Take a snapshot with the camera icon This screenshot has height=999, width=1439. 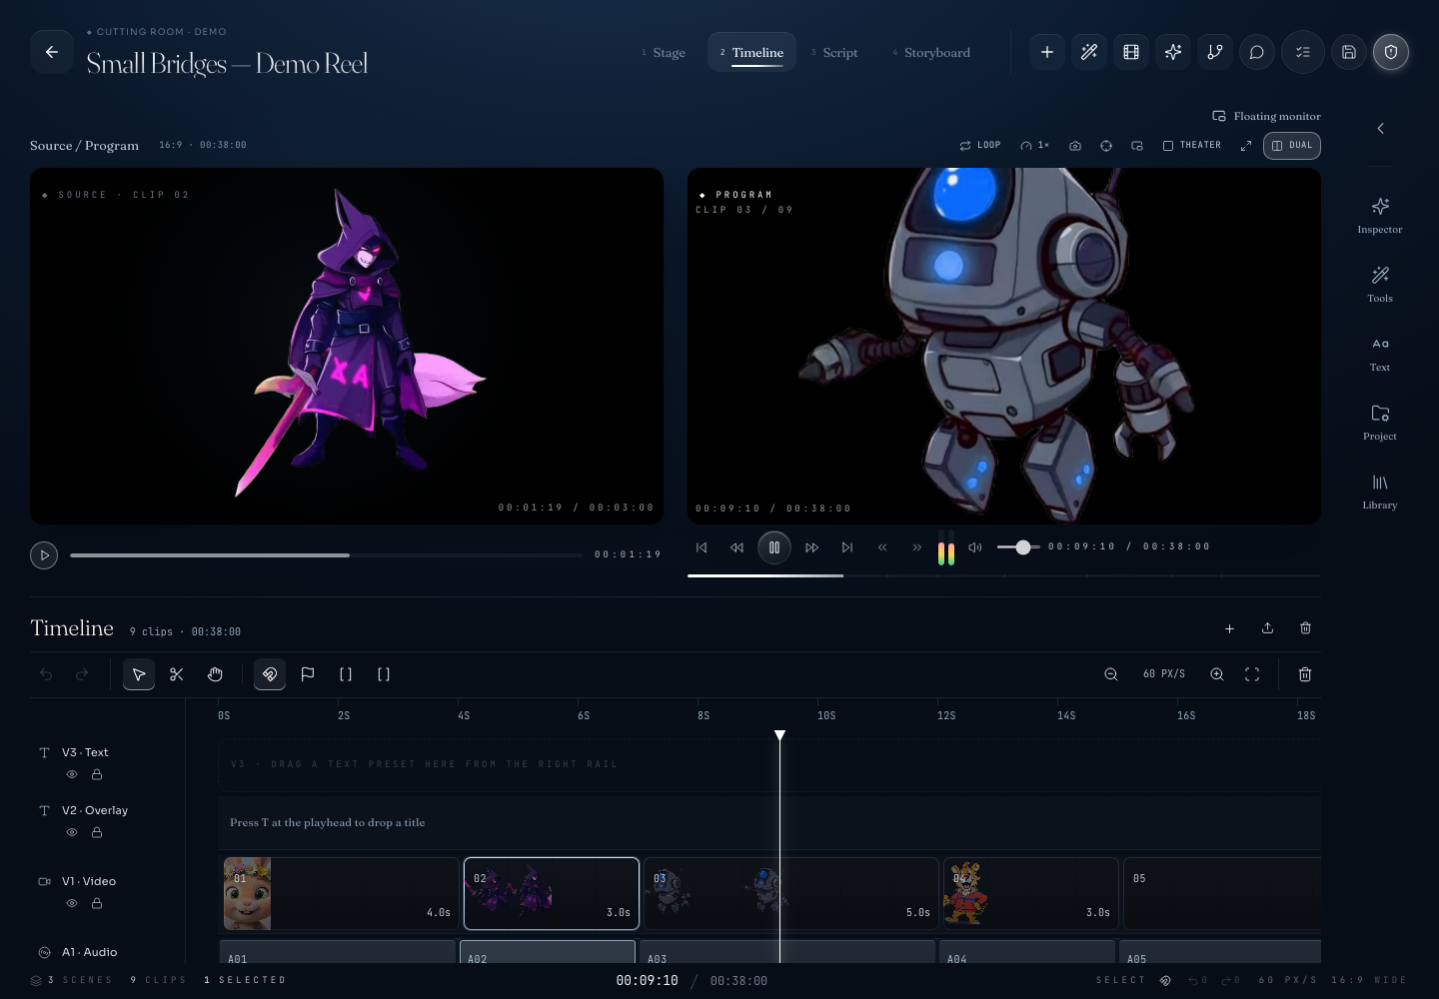[1075, 146]
